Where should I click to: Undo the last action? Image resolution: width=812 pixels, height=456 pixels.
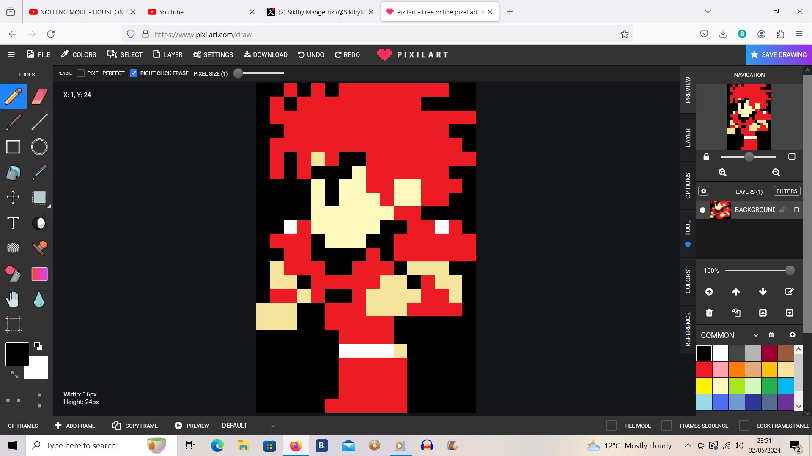pyautogui.click(x=311, y=54)
